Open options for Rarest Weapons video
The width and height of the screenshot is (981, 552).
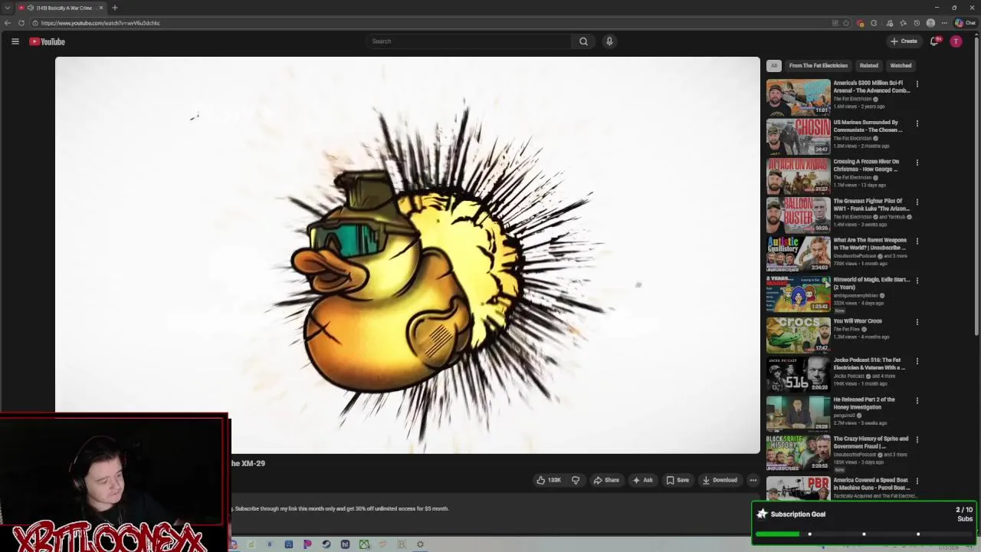(x=917, y=242)
